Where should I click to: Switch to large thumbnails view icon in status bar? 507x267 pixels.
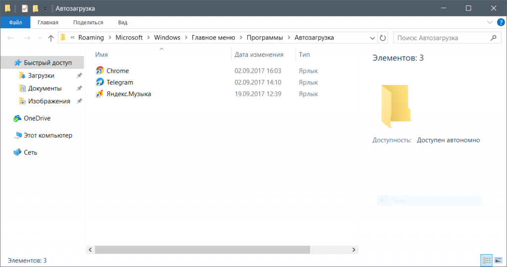pyautogui.click(x=499, y=260)
